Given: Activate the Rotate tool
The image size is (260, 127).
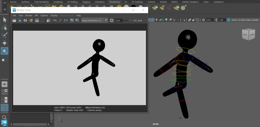Looking at the screenshot, I should click(5, 51).
